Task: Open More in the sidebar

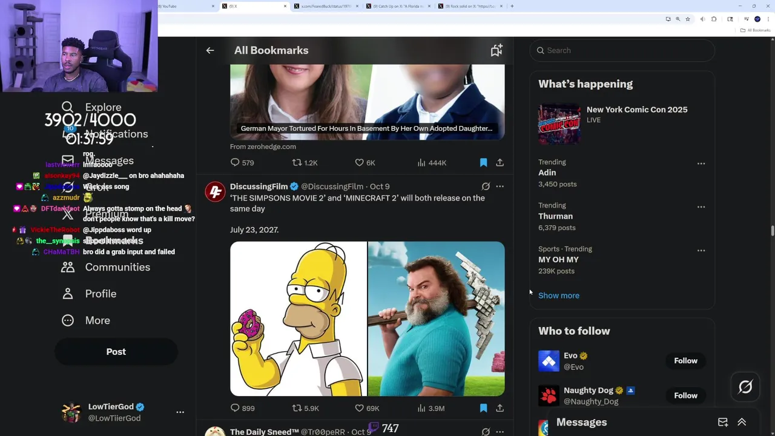Action: 85,320
